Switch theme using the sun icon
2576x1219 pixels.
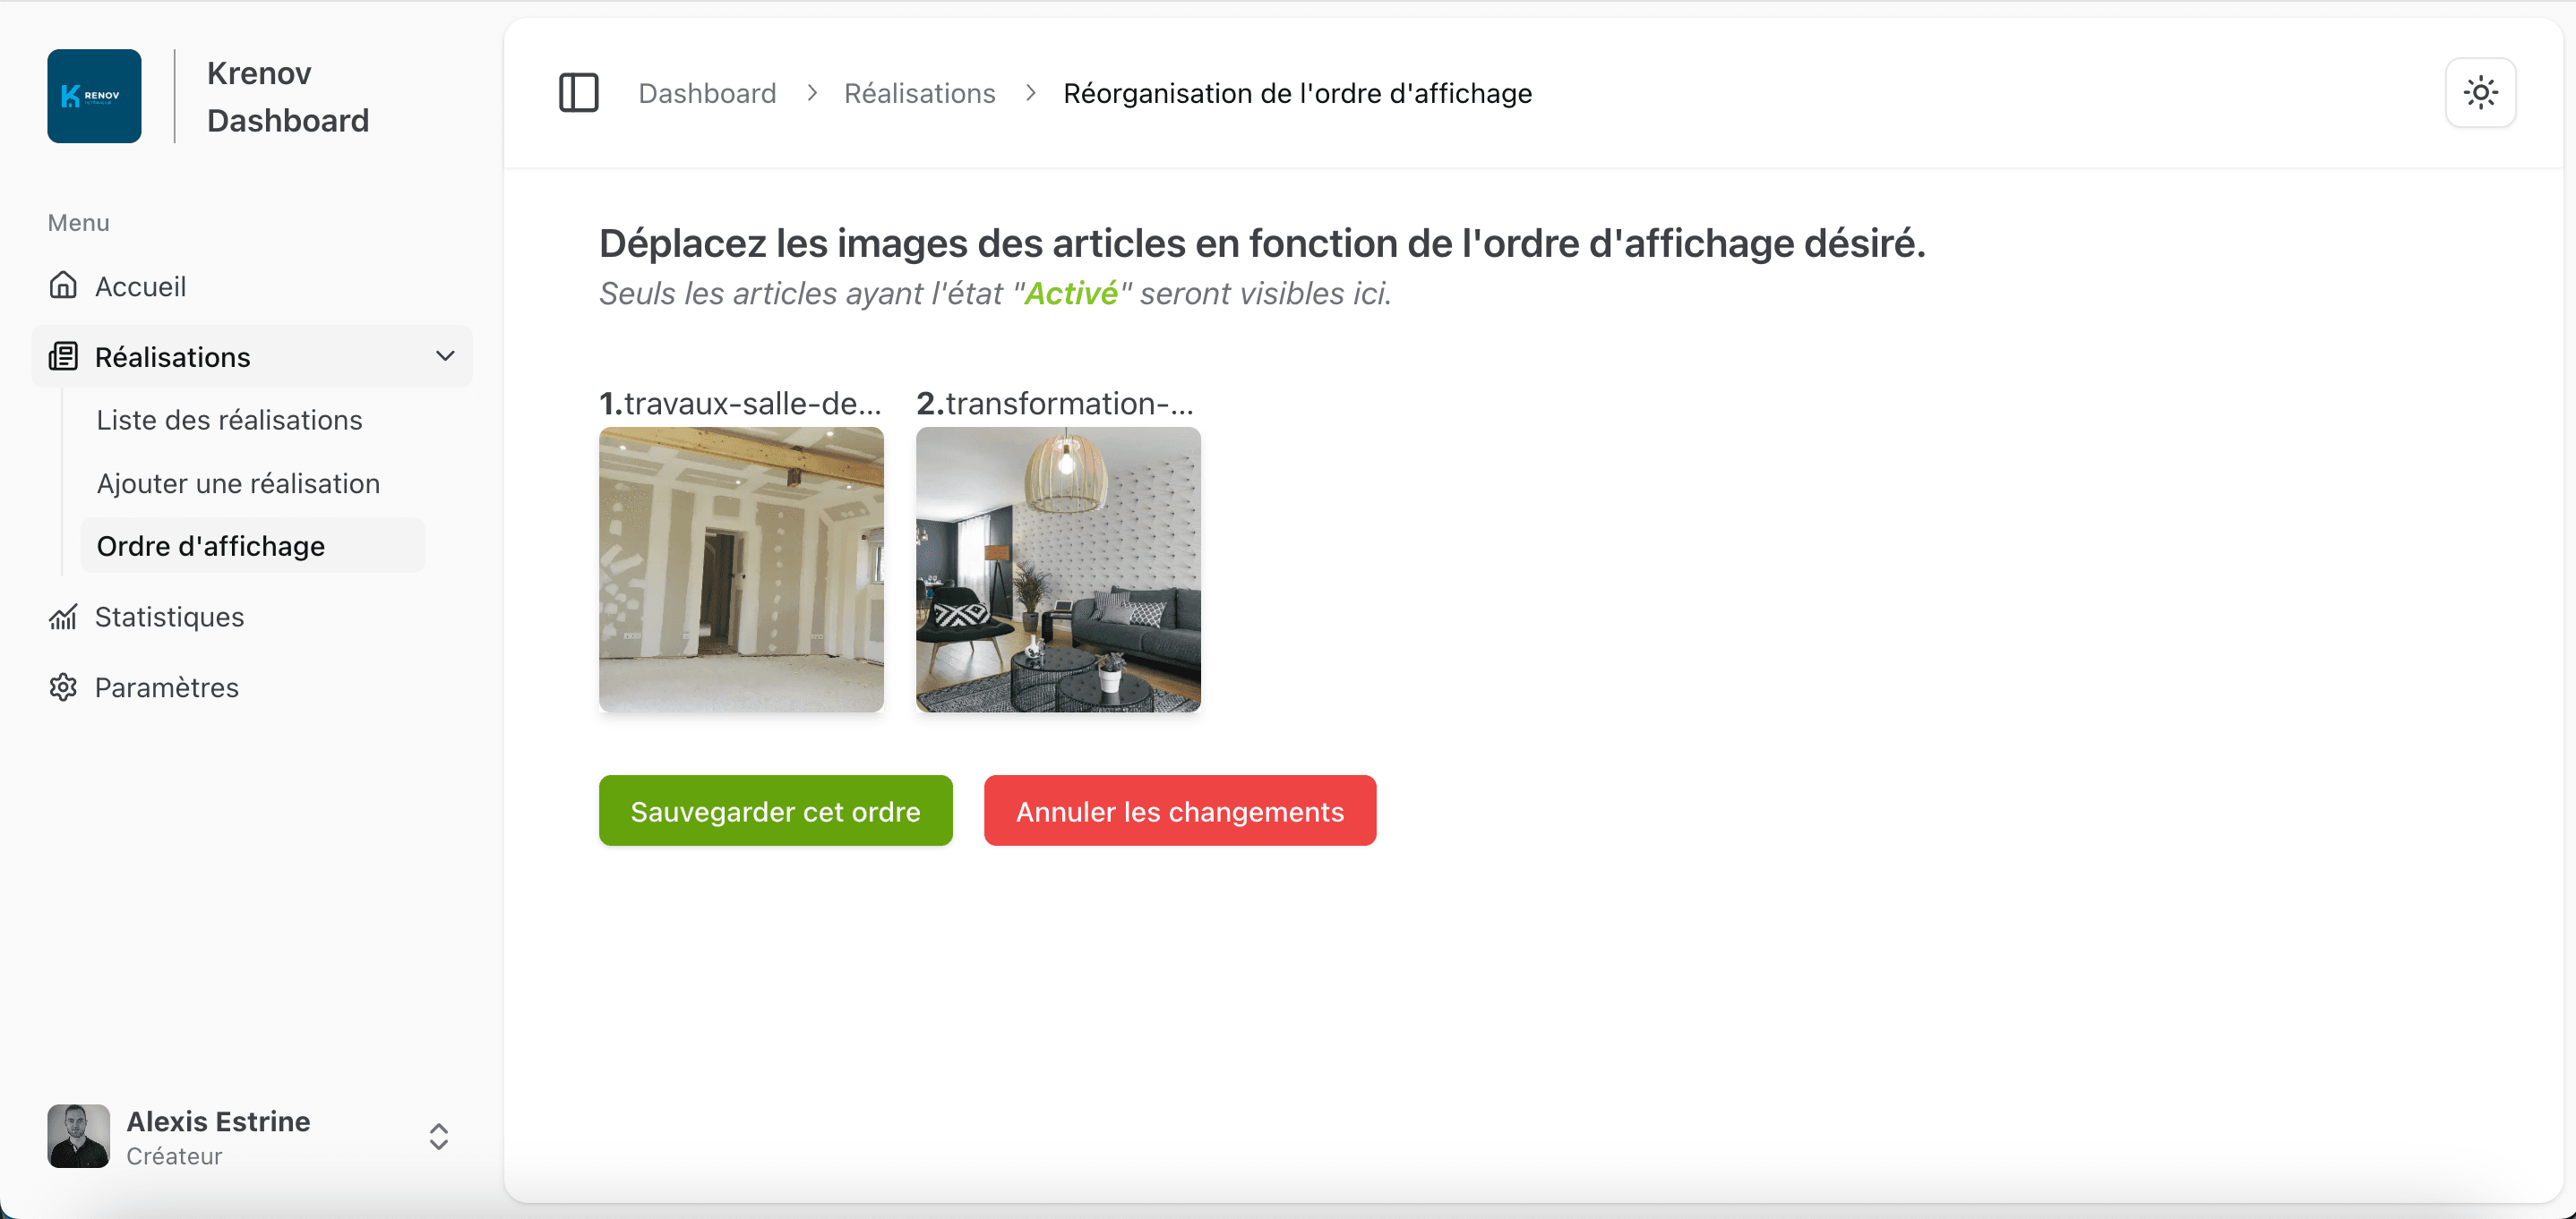coord(2481,92)
